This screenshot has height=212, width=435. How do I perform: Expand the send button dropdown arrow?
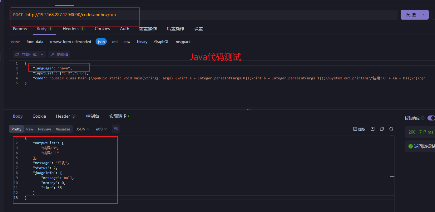424,15
